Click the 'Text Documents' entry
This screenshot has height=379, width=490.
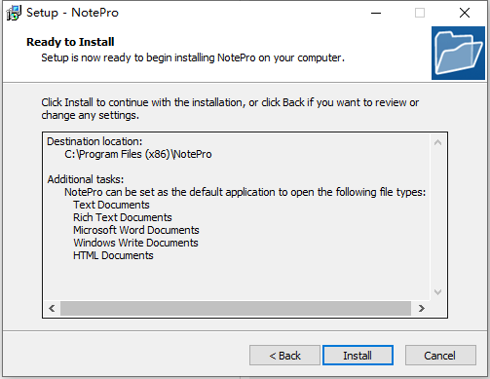(x=111, y=205)
